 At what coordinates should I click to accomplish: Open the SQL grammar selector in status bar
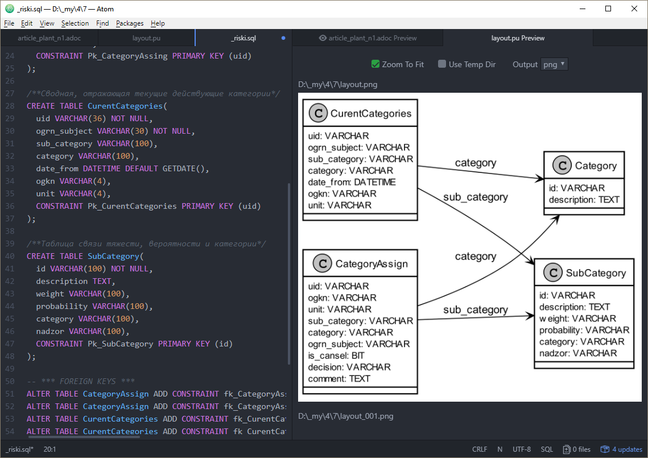click(x=547, y=449)
